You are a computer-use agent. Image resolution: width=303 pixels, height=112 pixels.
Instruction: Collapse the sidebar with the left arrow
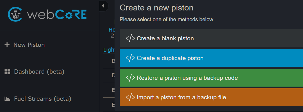pyautogui.click(x=103, y=6)
